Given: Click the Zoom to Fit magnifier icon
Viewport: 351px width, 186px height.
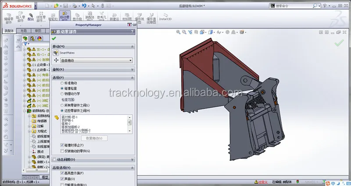Looking at the screenshot, I should [179, 32].
